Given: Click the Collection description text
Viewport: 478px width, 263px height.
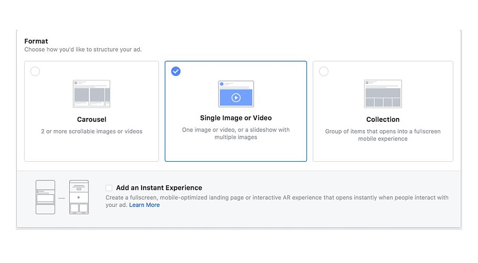Looking at the screenshot, I should 382,135.
